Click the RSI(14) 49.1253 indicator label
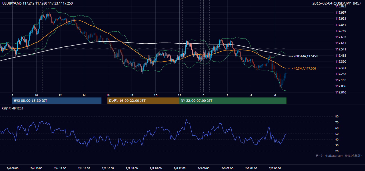365x171 pixels. [12, 108]
